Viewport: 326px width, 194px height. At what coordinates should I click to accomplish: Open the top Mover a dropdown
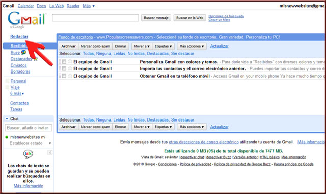coord(142,46)
